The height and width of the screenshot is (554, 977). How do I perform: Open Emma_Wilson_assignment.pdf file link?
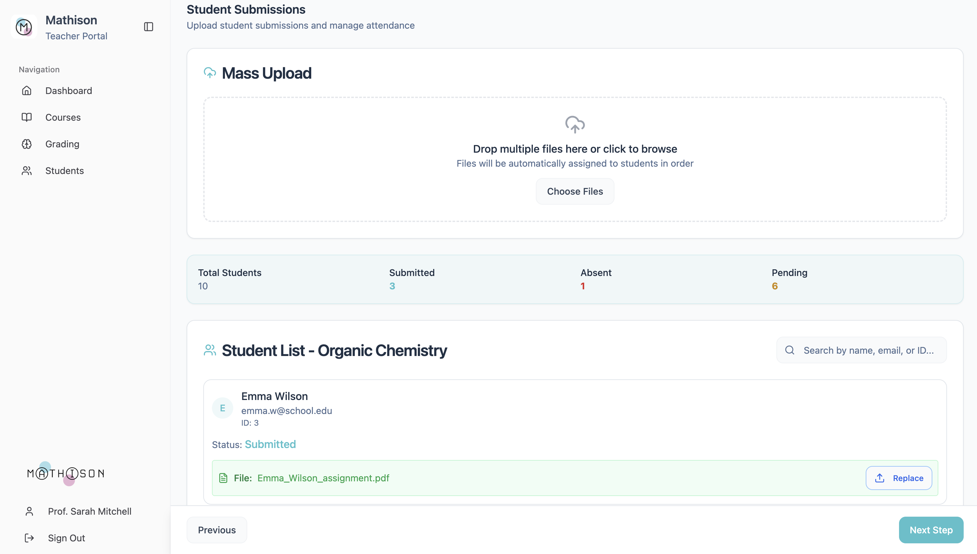(323, 478)
